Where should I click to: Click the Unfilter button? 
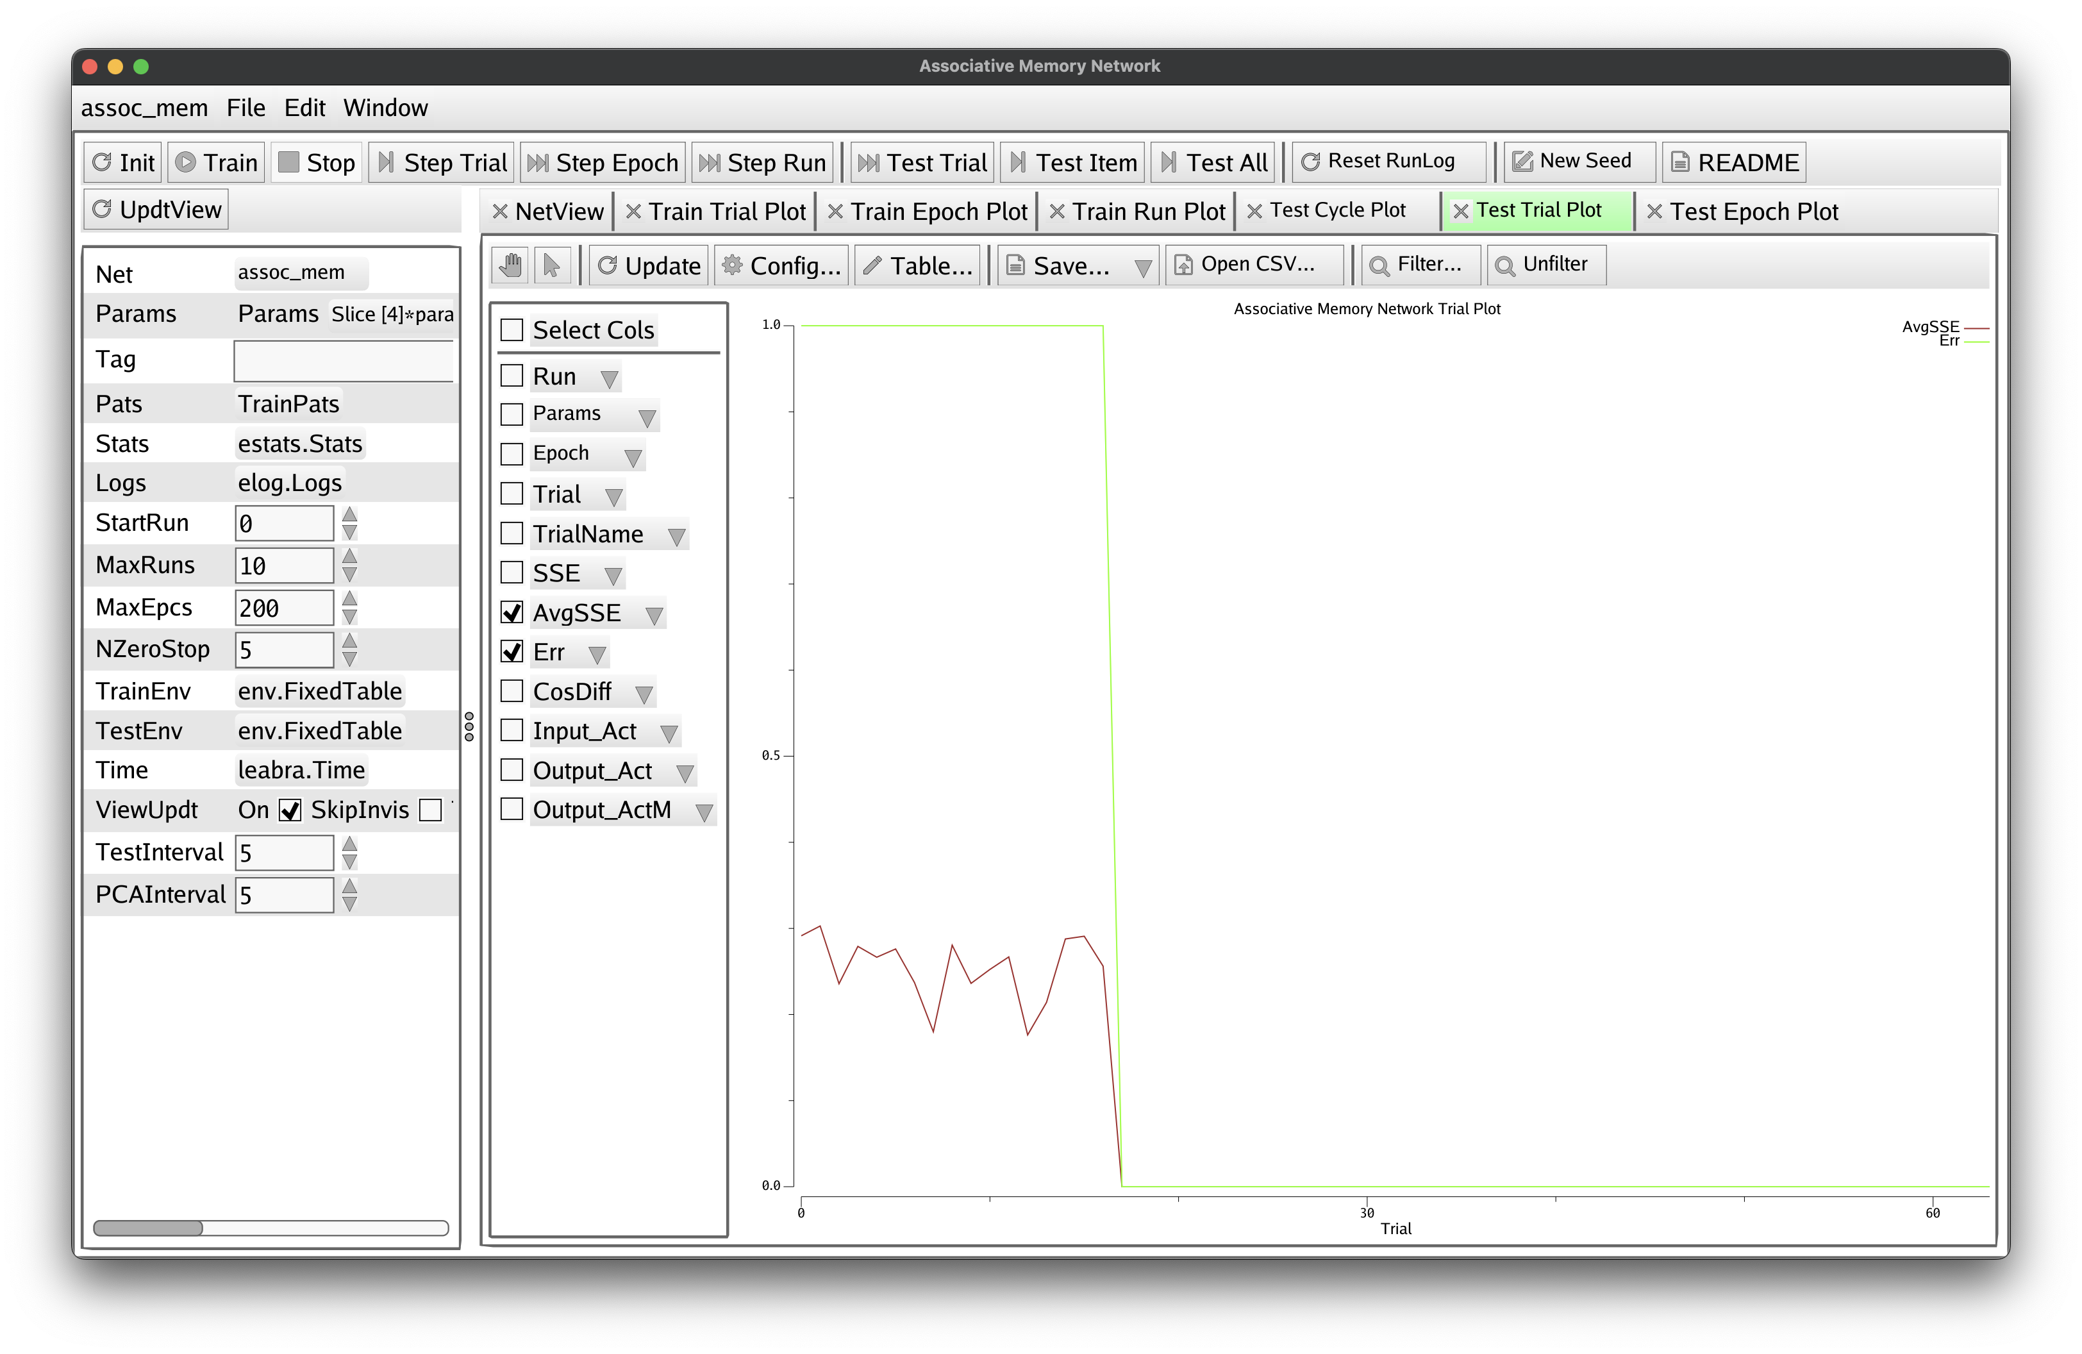(1545, 264)
